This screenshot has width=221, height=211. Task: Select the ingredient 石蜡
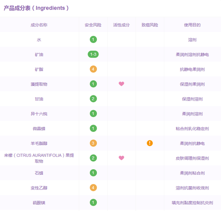click(39, 173)
